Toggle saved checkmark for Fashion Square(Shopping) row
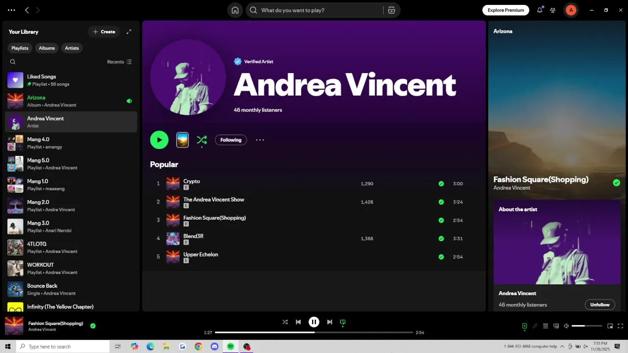Image resolution: width=628 pixels, height=353 pixels. [x=441, y=220]
